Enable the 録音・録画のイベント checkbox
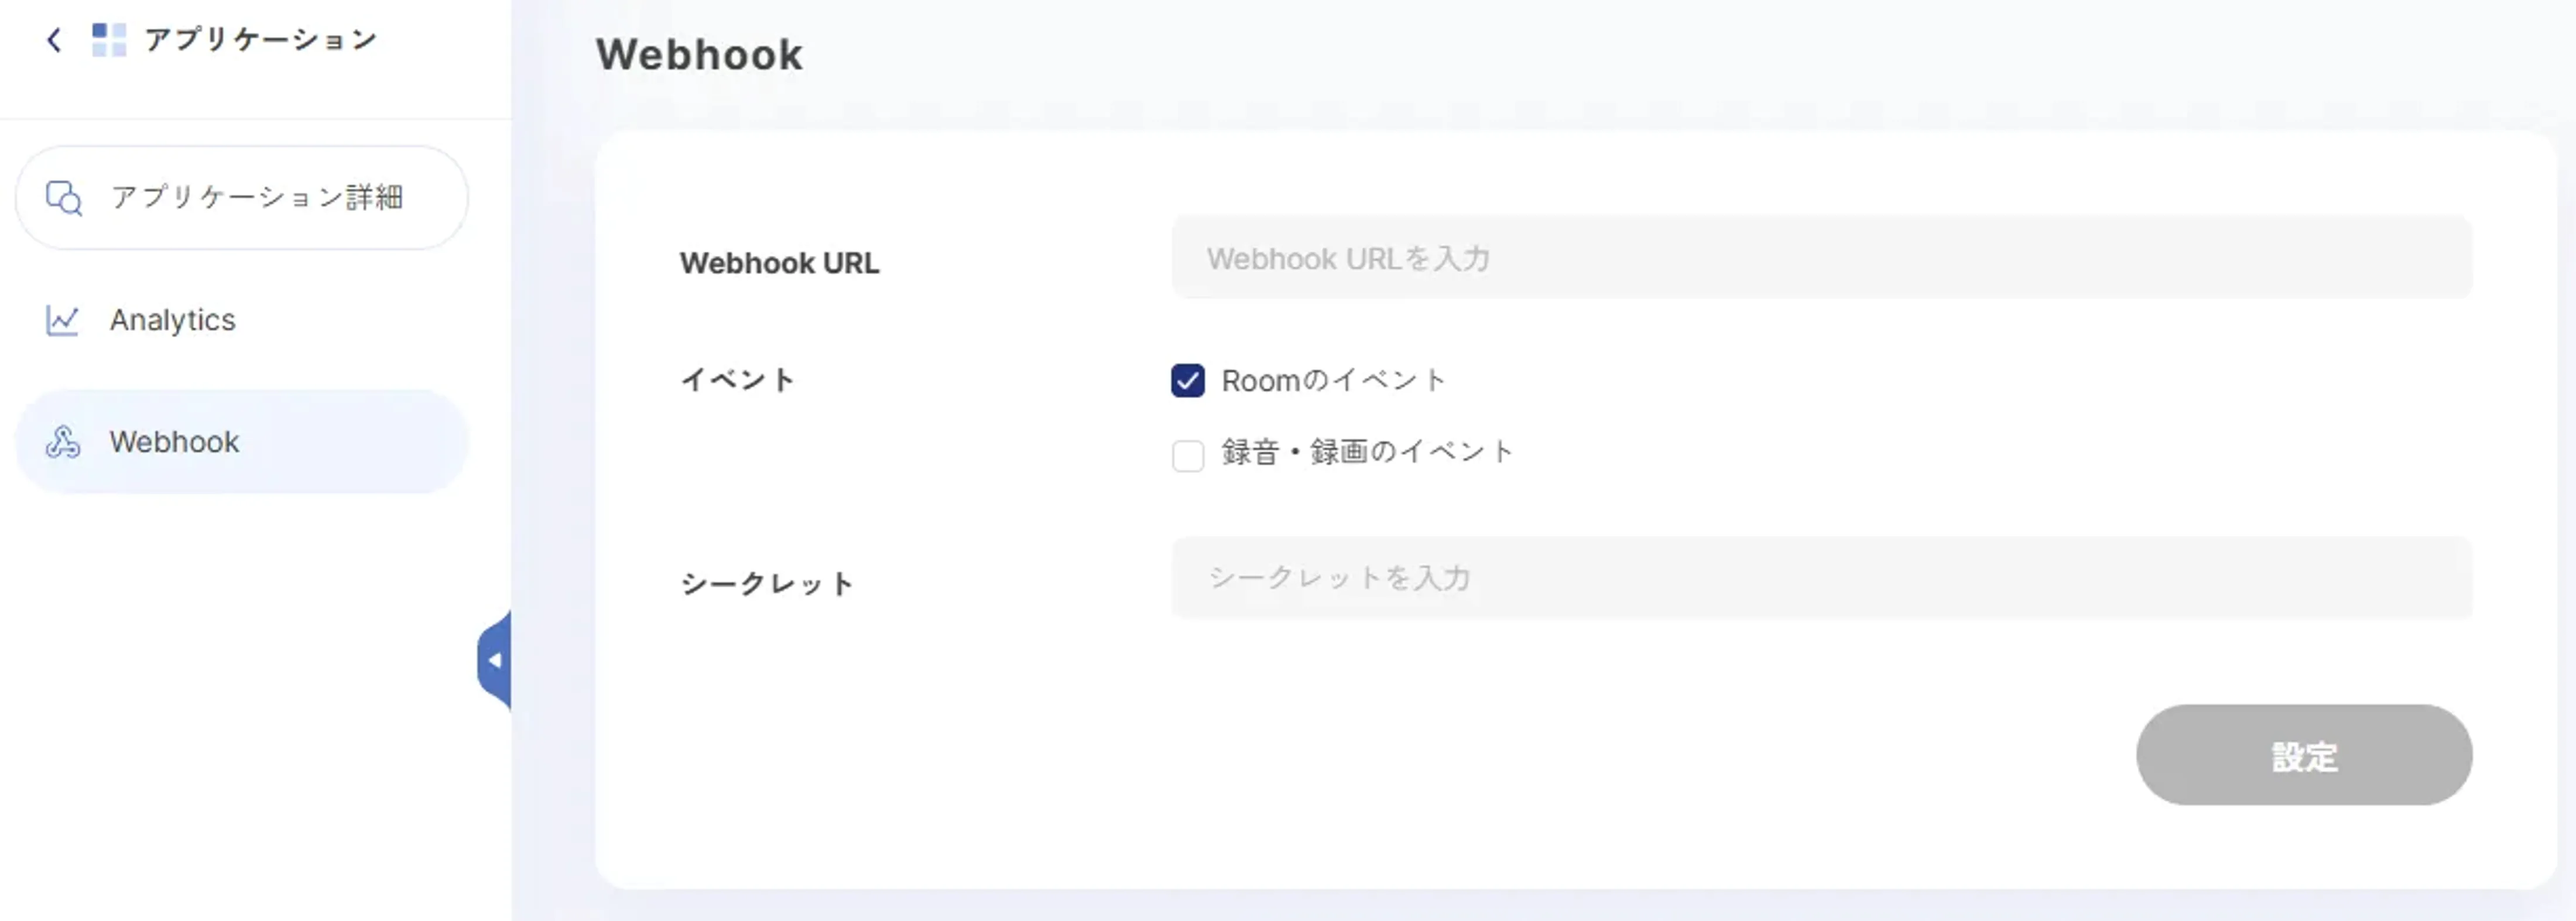Viewport: 2576px width, 921px height. click(x=1187, y=455)
